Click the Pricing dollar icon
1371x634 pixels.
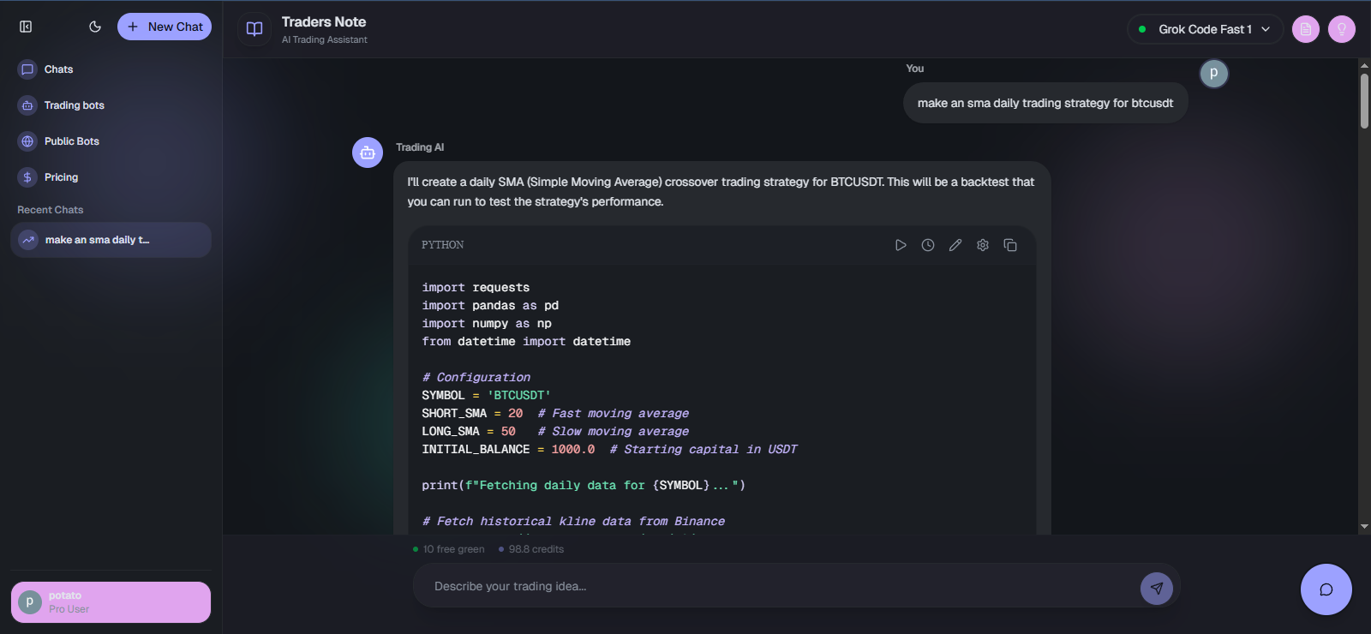27,177
